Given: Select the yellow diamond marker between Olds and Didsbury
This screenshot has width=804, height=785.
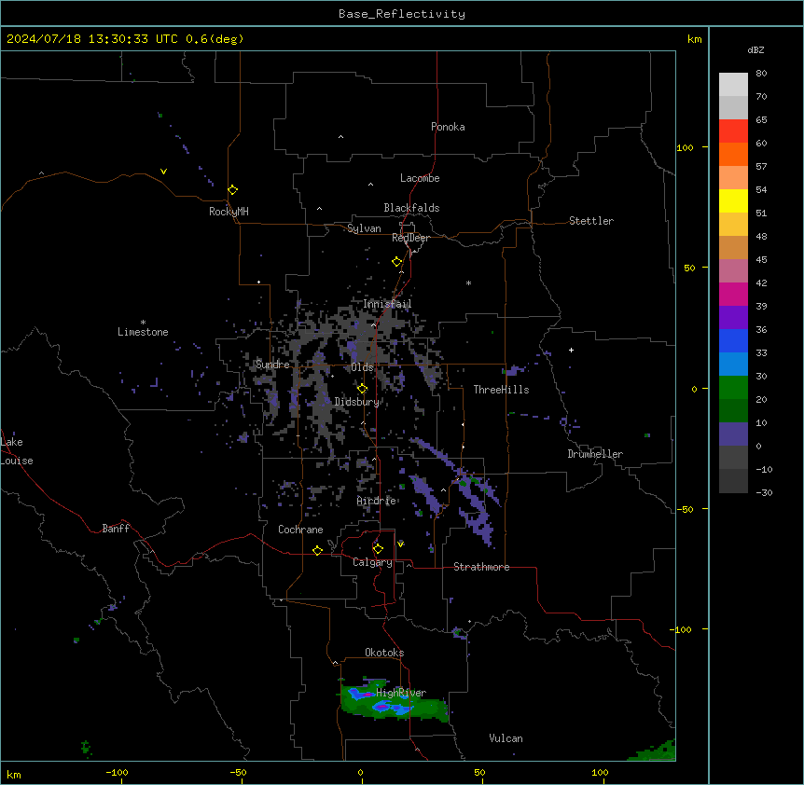Looking at the screenshot, I should pos(363,389).
